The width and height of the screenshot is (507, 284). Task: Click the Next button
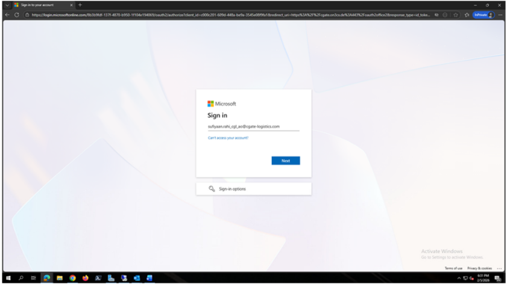tap(285, 161)
